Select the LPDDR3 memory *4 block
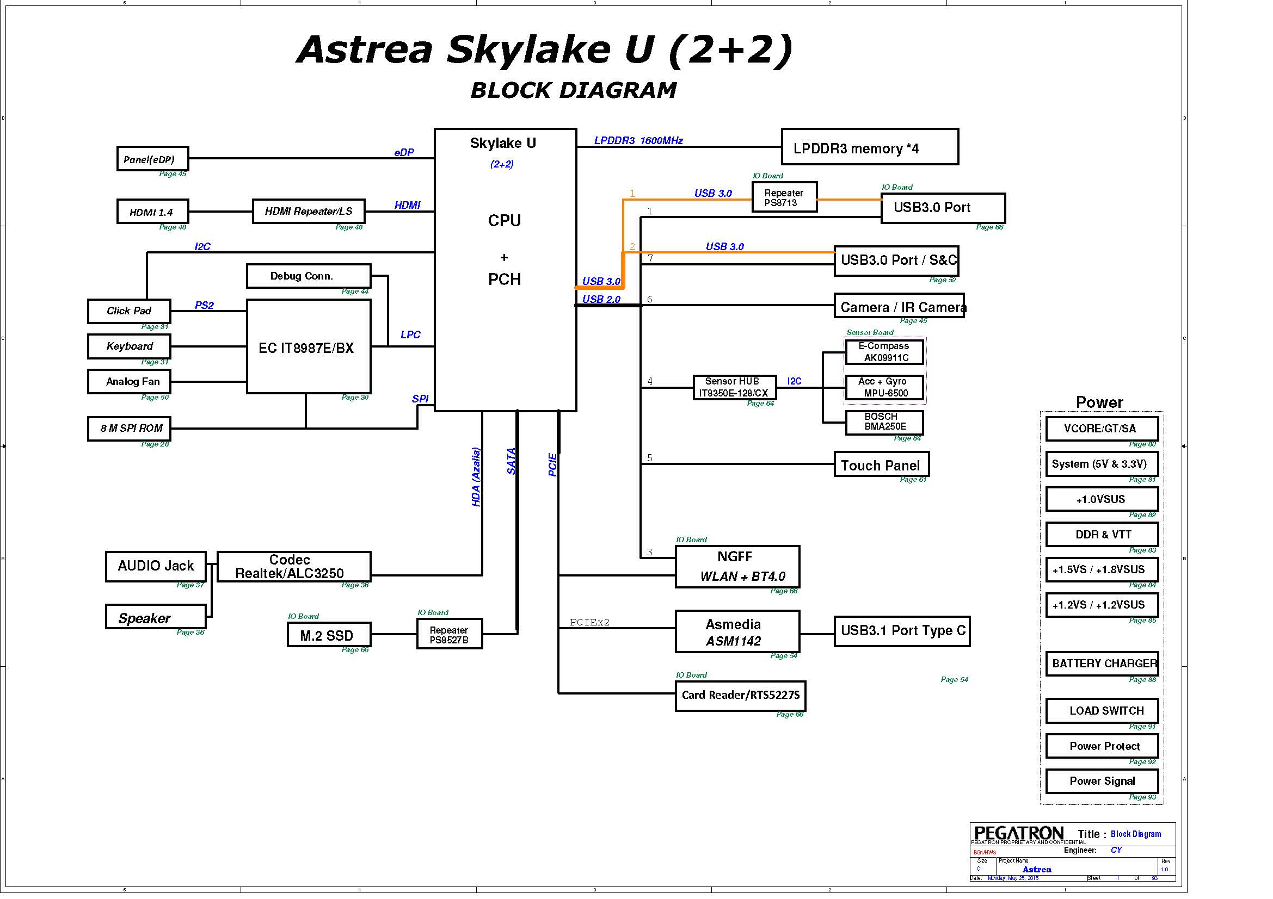 (x=869, y=147)
